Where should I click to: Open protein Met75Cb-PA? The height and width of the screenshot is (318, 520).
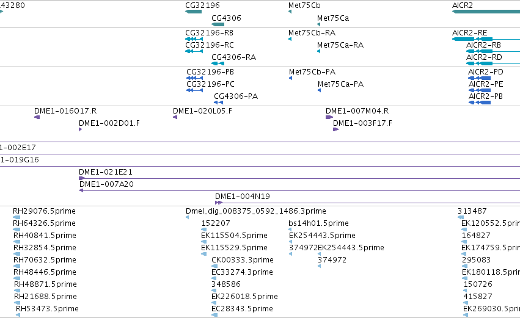click(312, 72)
